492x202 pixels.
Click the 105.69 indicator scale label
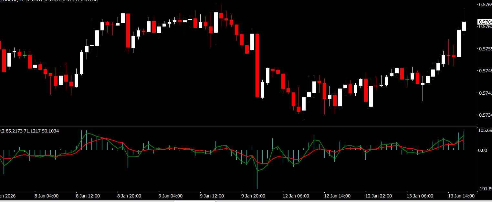[x=485, y=131]
